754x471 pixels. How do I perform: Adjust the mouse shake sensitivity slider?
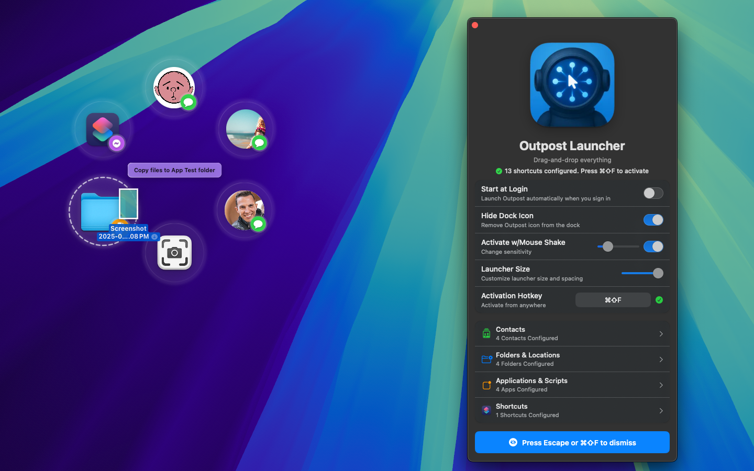pos(618,246)
